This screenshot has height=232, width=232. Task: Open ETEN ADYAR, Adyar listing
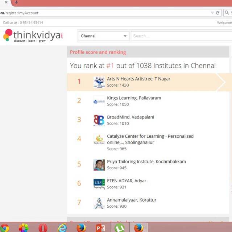click(127, 181)
